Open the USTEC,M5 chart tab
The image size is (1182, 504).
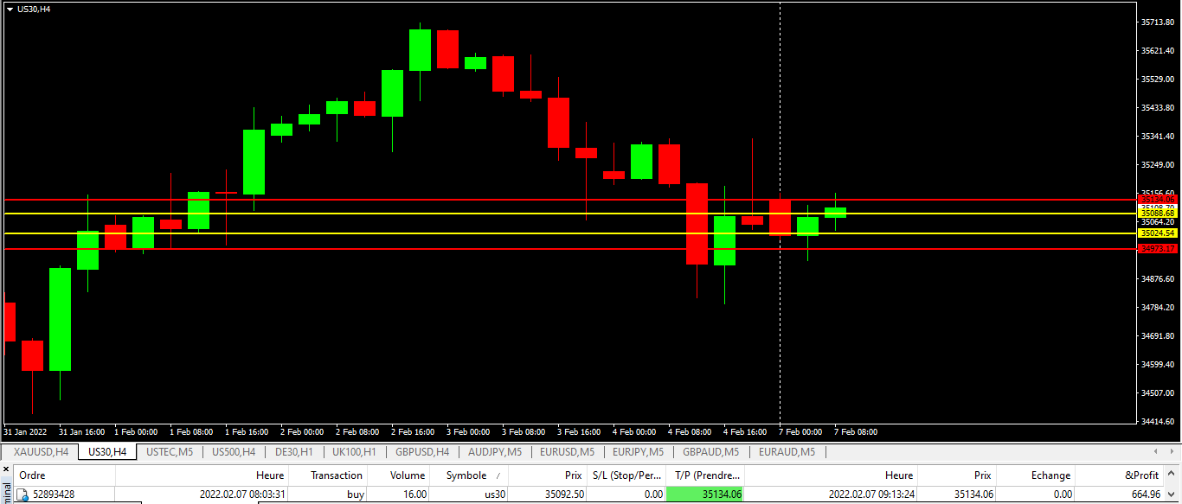(x=170, y=451)
